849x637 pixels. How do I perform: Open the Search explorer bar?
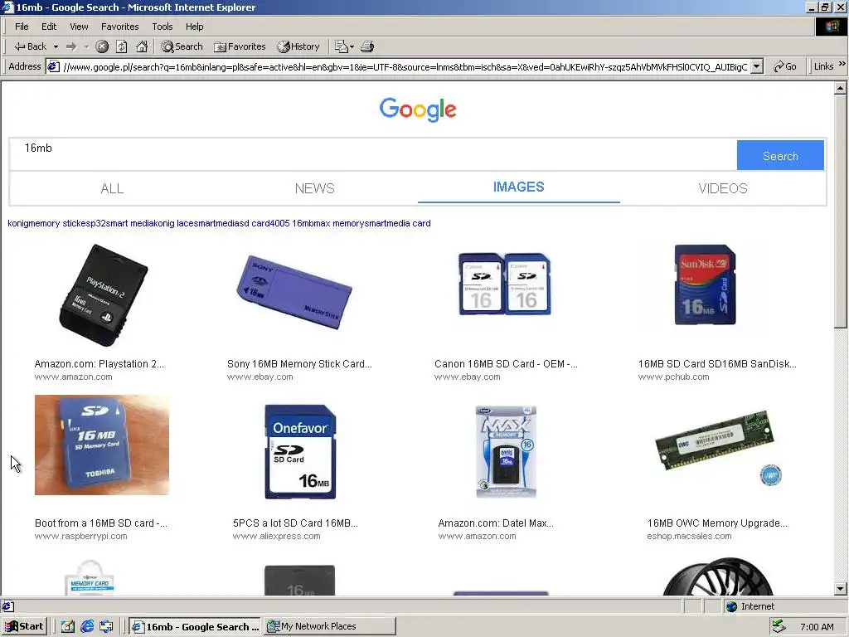(x=182, y=46)
